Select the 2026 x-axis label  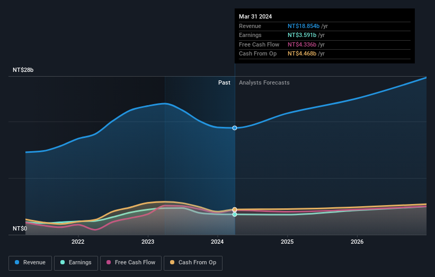pyautogui.click(x=357, y=242)
